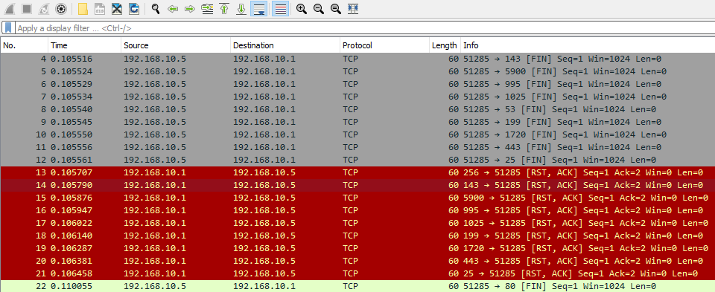Toggle auto-scroll during live capture

tap(259, 9)
